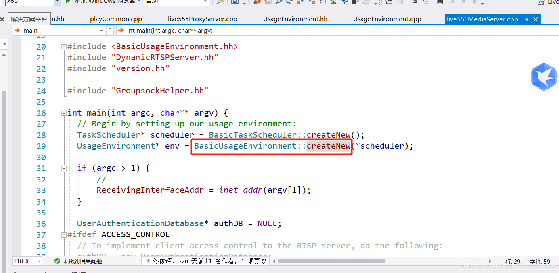Click line number 35 in gutter
Viewport: 559px width, 273px height.
pyautogui.click(x=41, y=213)
